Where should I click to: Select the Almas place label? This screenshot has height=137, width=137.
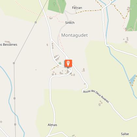tap(53, 125)
